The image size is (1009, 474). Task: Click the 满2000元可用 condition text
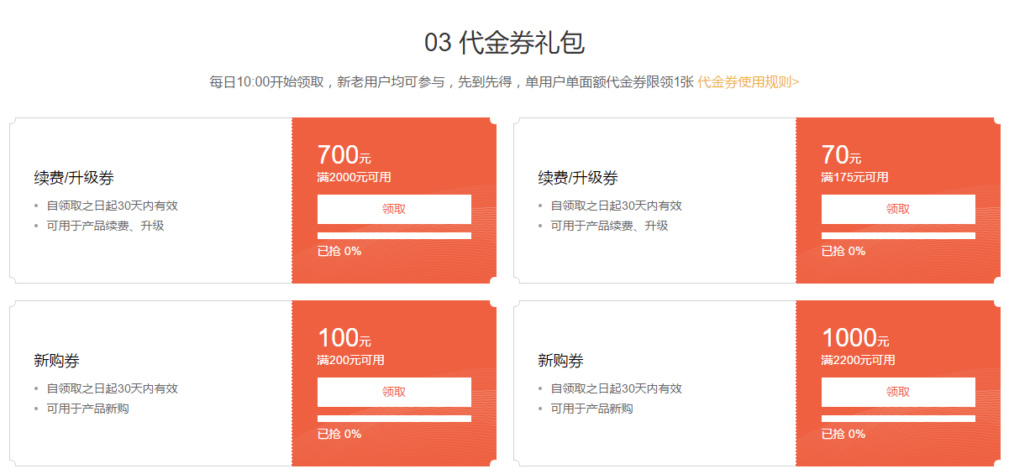354,177
